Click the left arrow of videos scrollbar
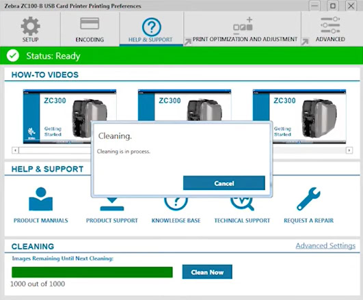The height and width of the screenshot is (300, 363). [15, 150]
